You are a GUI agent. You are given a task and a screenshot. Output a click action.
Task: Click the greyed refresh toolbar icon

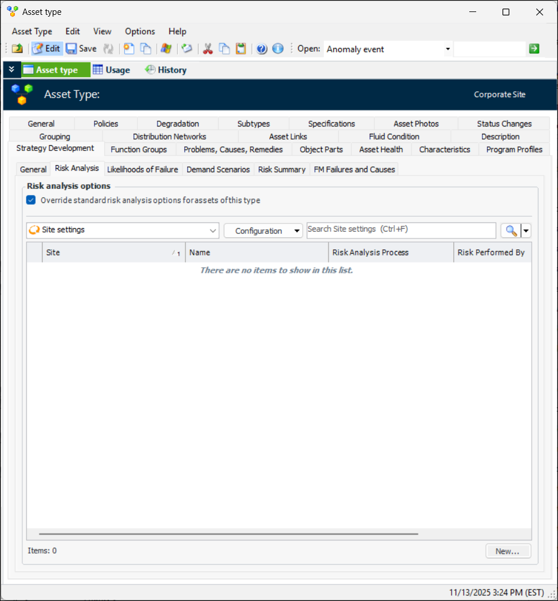pos(109,49)
